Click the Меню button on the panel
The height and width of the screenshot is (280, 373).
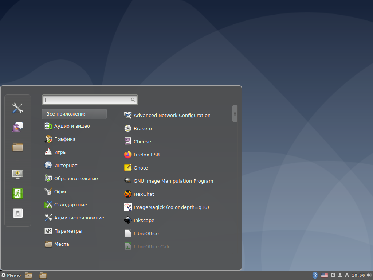(x=11, y=275)
